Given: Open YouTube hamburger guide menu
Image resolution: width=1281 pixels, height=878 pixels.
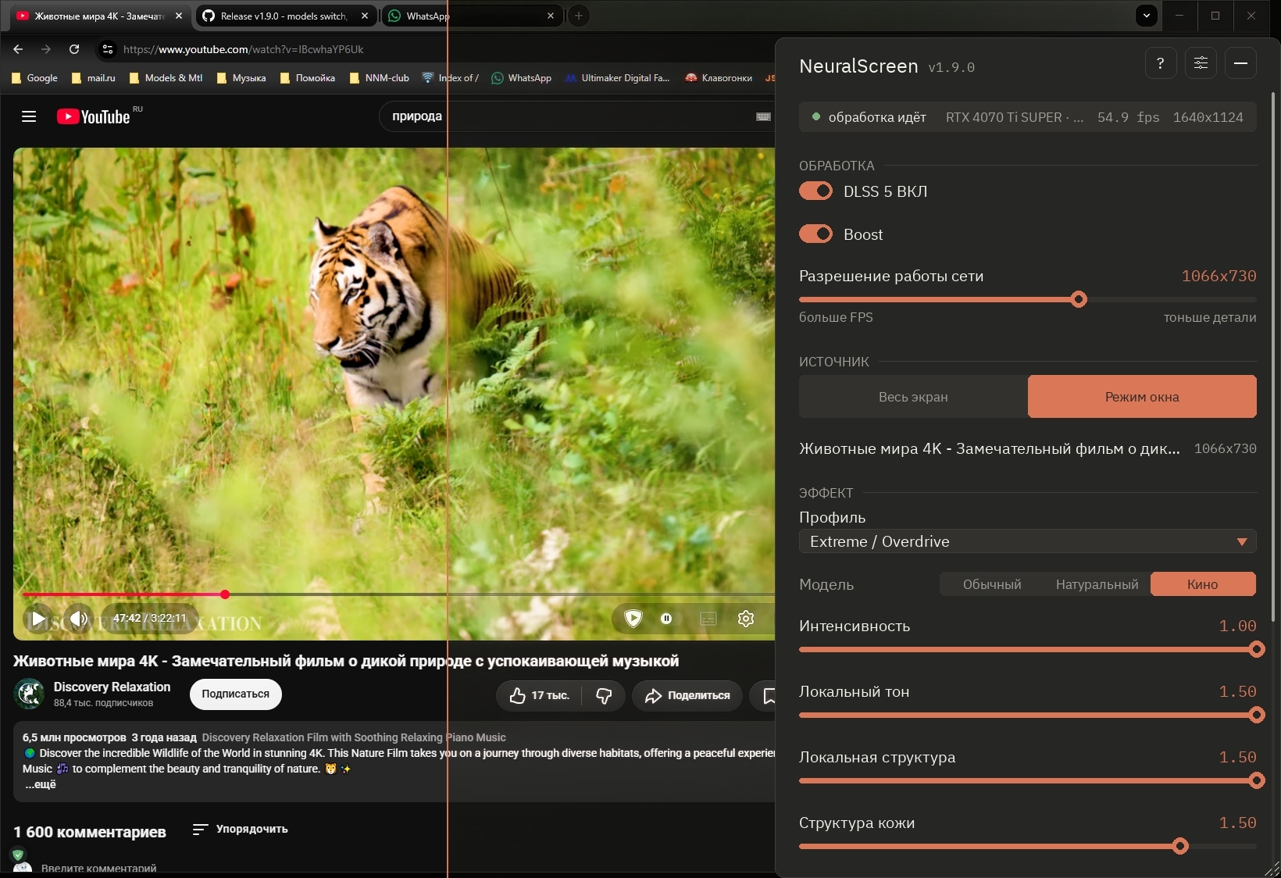Looking at the screenshot, I should pyautogui.click(x=29, y=116).
